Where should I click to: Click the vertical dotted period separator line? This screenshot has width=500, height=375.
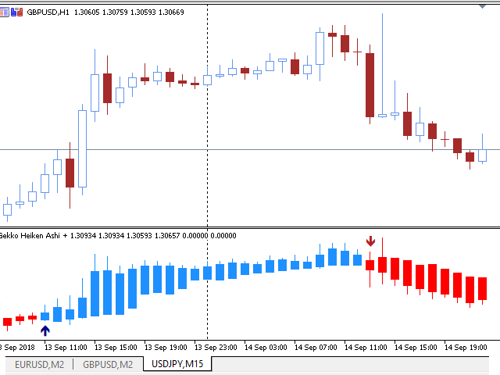point(208,172)
